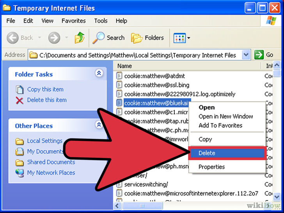Choose Delete from the context menu

[x=227, y=153]
